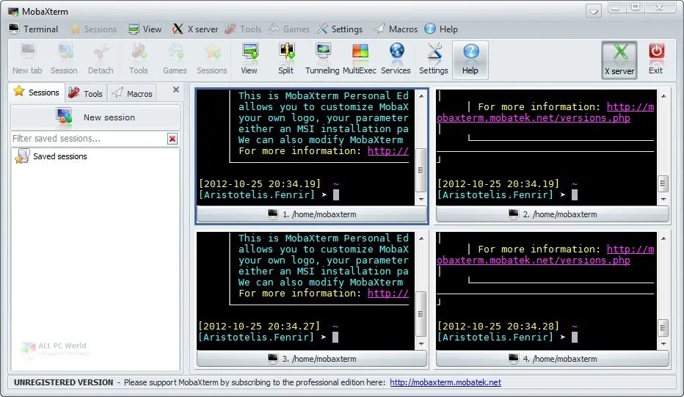The height and width of the screenshot is (397, 684).
Task: Click the New tab toolbar icon
Action: coord(27,59)
